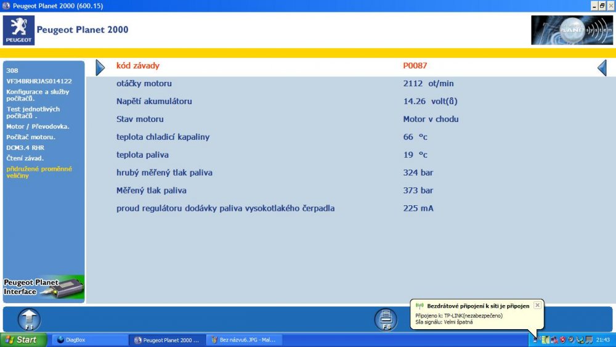The width and height of the screenshot is (616, 347).
Task: Click the wireless network tray icon
Action: [536, 340]
